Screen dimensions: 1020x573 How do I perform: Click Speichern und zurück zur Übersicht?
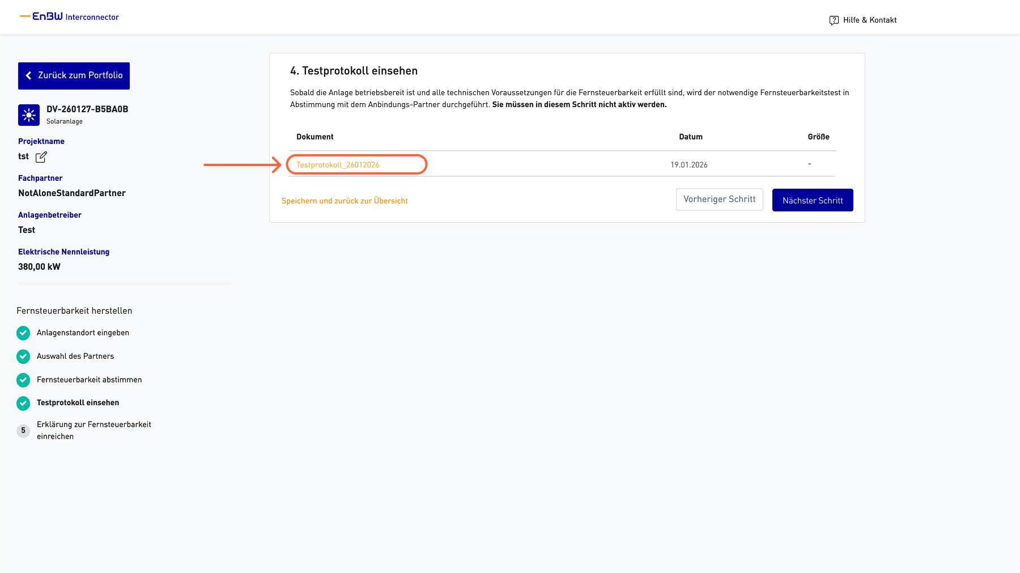tap(345, 201)
